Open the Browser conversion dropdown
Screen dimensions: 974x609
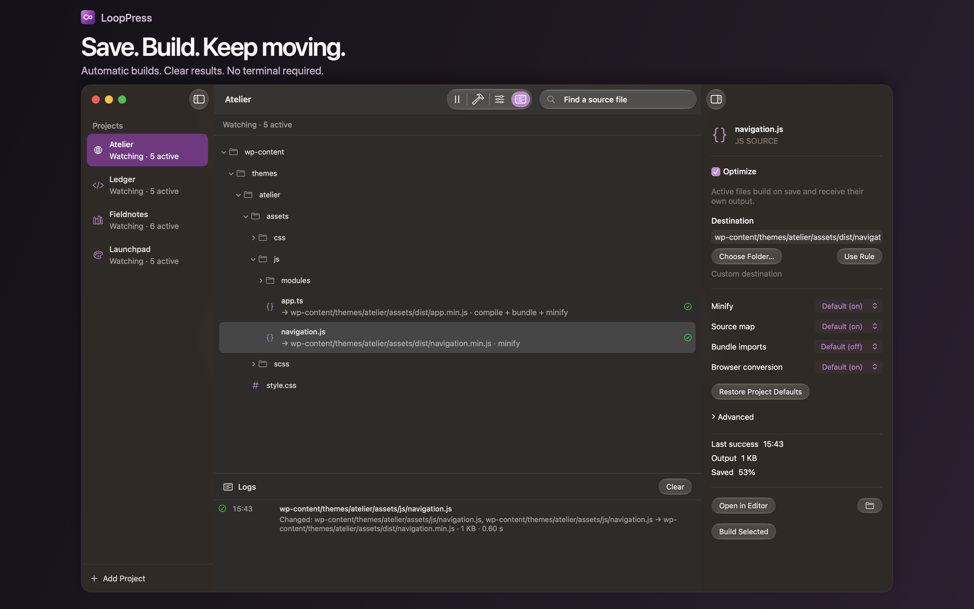click(x=849, y=367)
